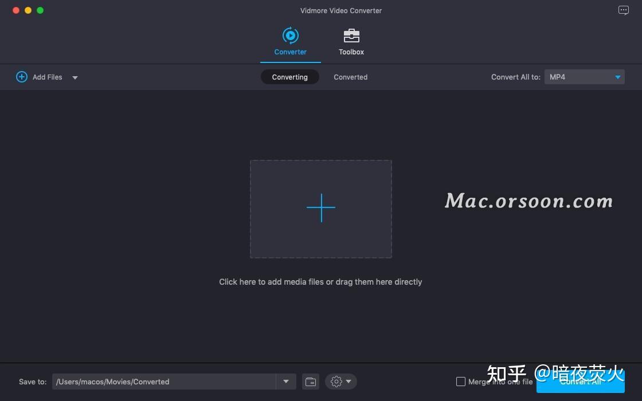
Task: Open the output folder icon
Action: (x=311, y=382)
